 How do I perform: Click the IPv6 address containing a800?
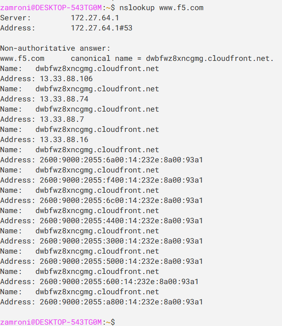pos(121,302)
